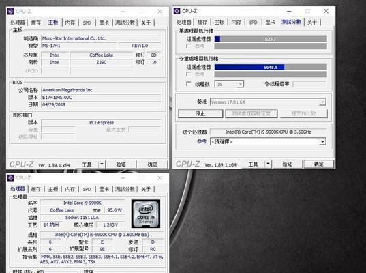Viewport: 366px width, 273px height.
Task: Click CPU-Z app icon in processor window title bar
Action: point(11,178)
